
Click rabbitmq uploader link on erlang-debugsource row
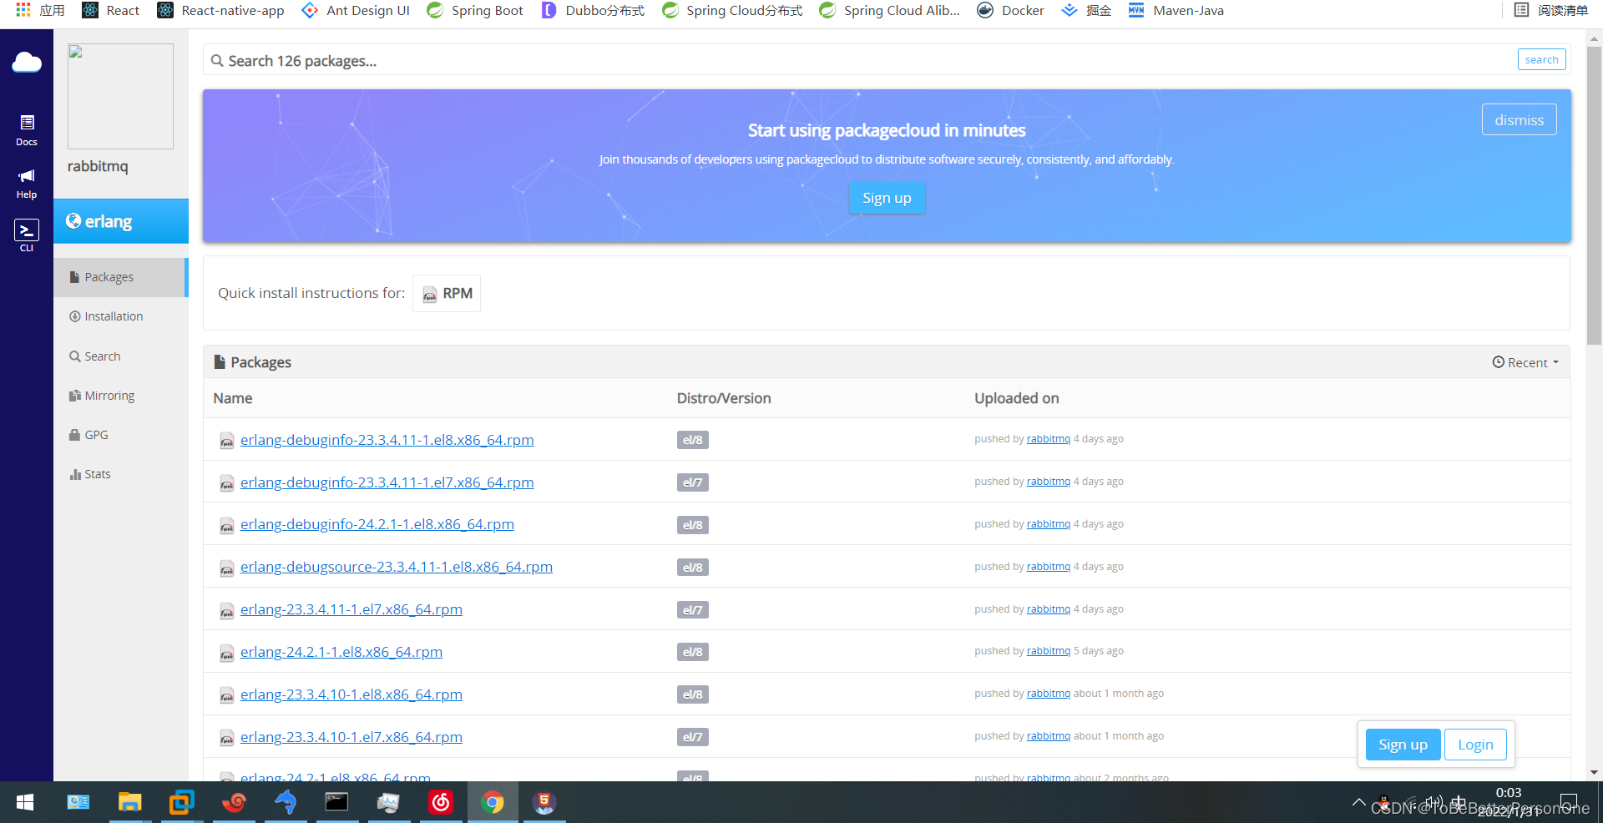(1048, 566)
